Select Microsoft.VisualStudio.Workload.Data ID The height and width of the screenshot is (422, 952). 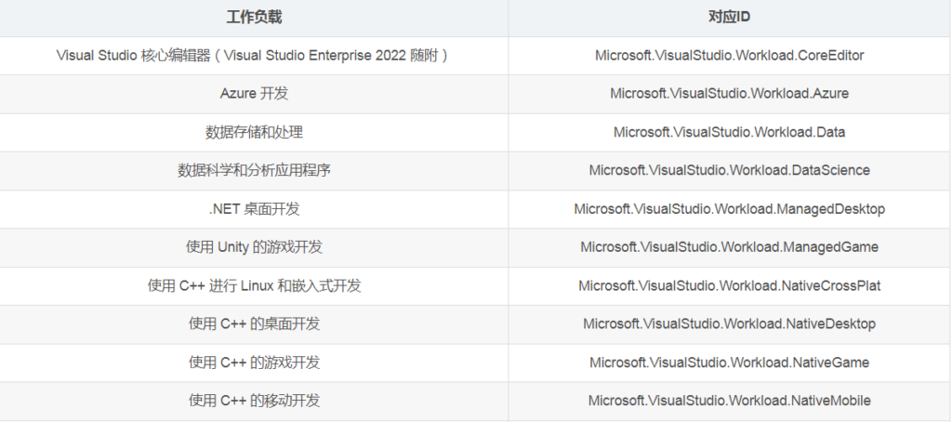[x=729, y=132]
